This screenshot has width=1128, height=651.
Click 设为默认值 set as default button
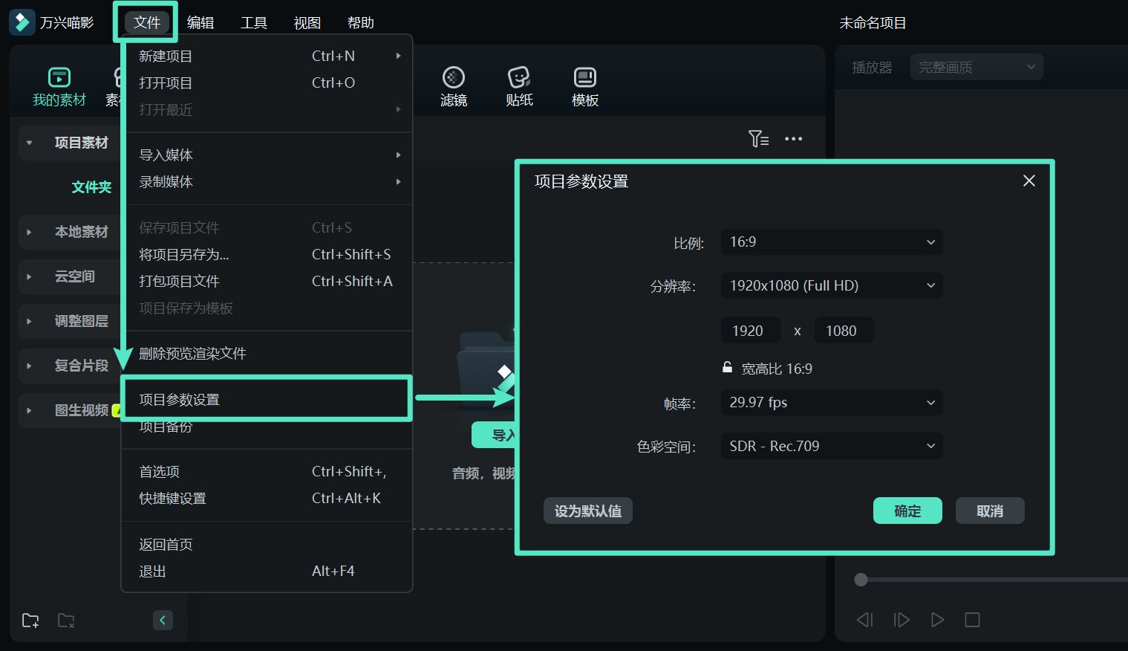coord(587,511)
